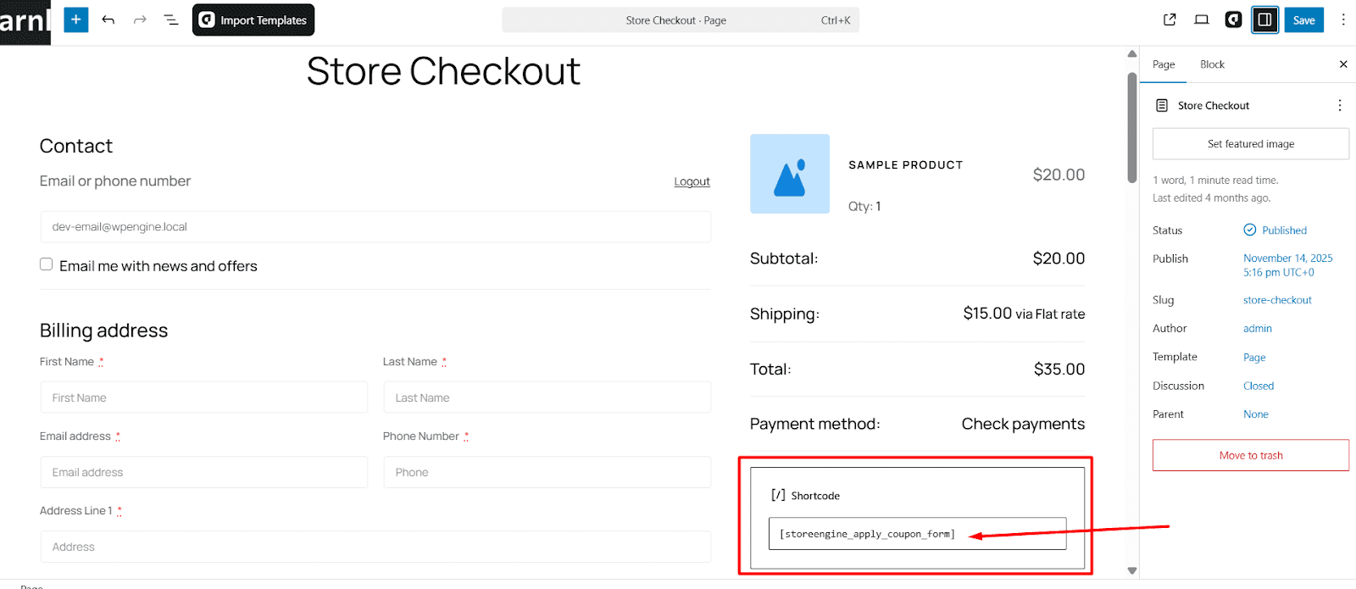Click the Phone number field
The height and width of the screenshot is (589, 1356).
pyautogui.click(x=547, y=472)
